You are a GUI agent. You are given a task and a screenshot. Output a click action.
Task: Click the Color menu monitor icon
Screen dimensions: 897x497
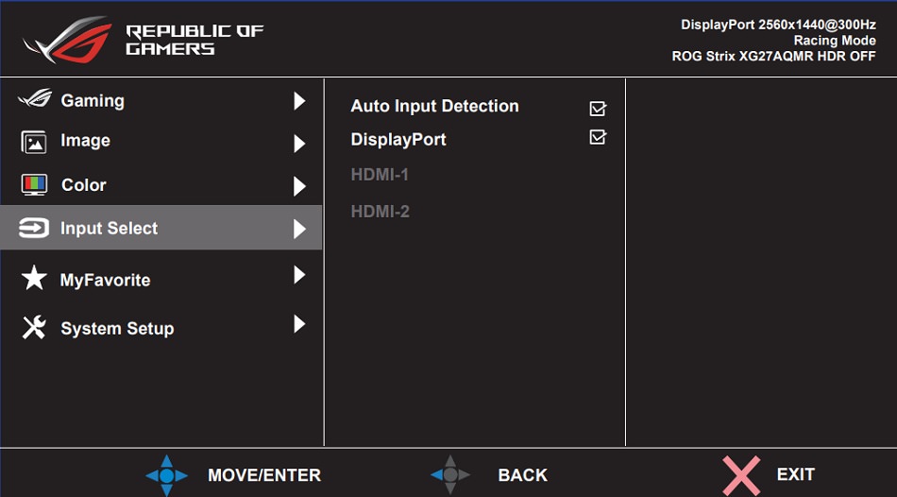pos(34,184)
